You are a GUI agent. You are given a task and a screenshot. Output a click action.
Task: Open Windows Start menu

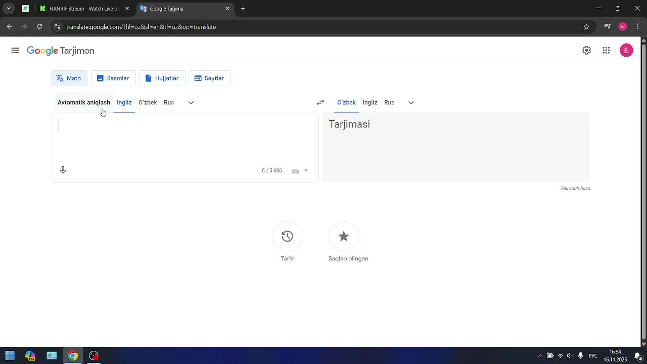(10, 356)
